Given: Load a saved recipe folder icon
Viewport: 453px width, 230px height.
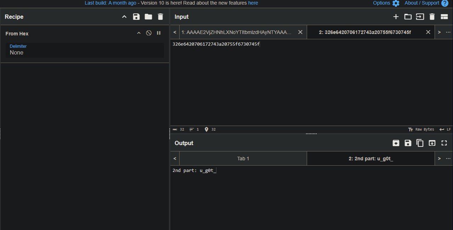Looking at the screenshot, I should (x=148, y=17).
